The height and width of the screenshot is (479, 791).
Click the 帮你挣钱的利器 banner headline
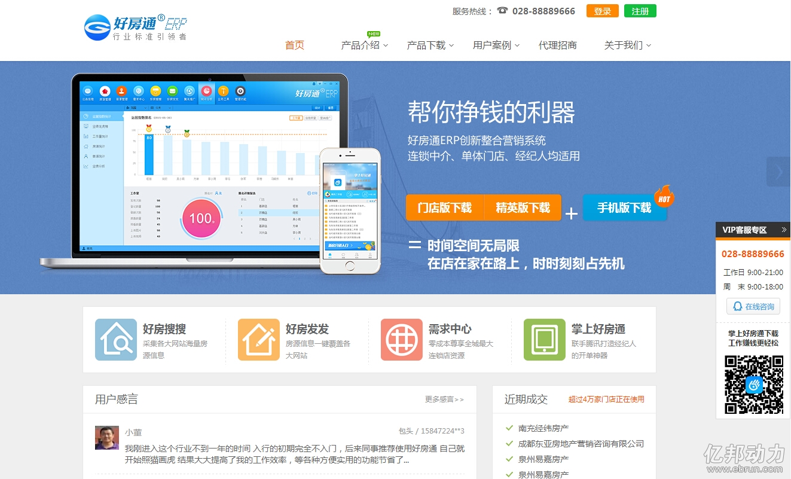click(491, 112)
